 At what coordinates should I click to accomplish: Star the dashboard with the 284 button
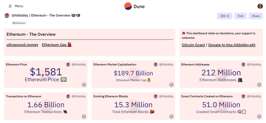(x=225, y=16)
